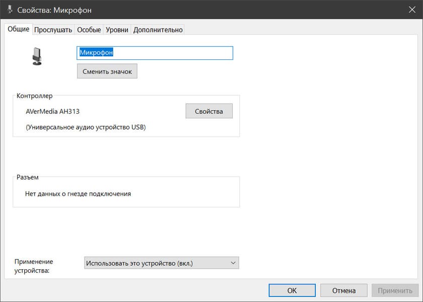This screenshot has height=302, width=423.
Task: Expand the Применение устройства dropdown
Action: pyautogui.click(x=161, y=263)
